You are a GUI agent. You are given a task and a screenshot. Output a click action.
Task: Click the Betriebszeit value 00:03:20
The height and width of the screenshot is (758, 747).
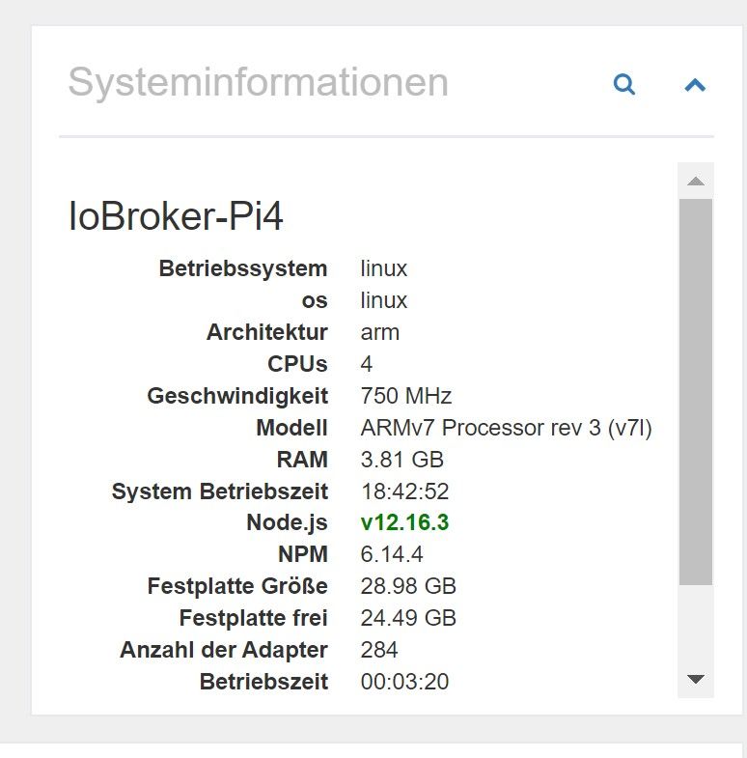click(405, 682)
